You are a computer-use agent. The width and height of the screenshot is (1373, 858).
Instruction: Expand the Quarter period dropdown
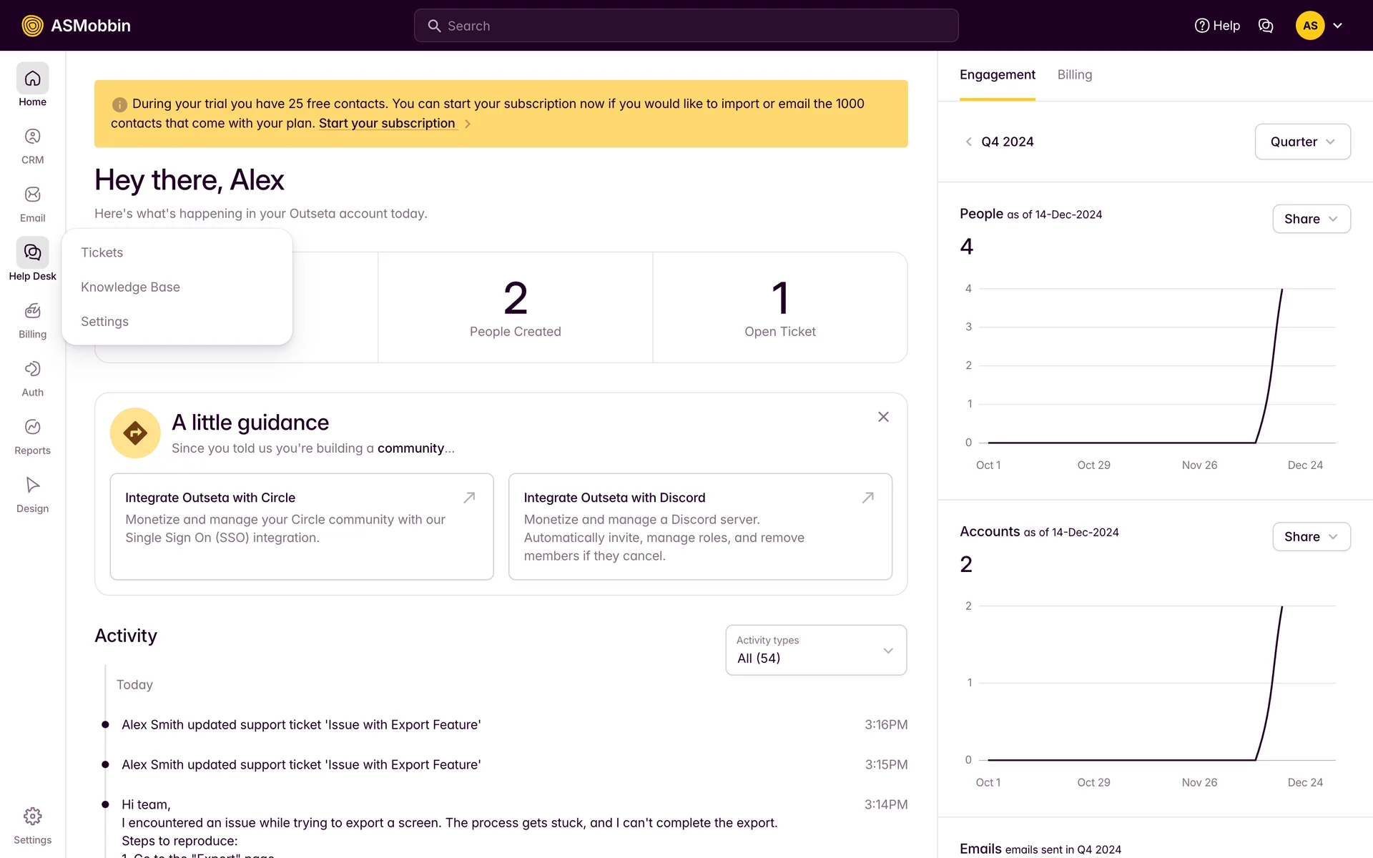[x=1302, y=142]
